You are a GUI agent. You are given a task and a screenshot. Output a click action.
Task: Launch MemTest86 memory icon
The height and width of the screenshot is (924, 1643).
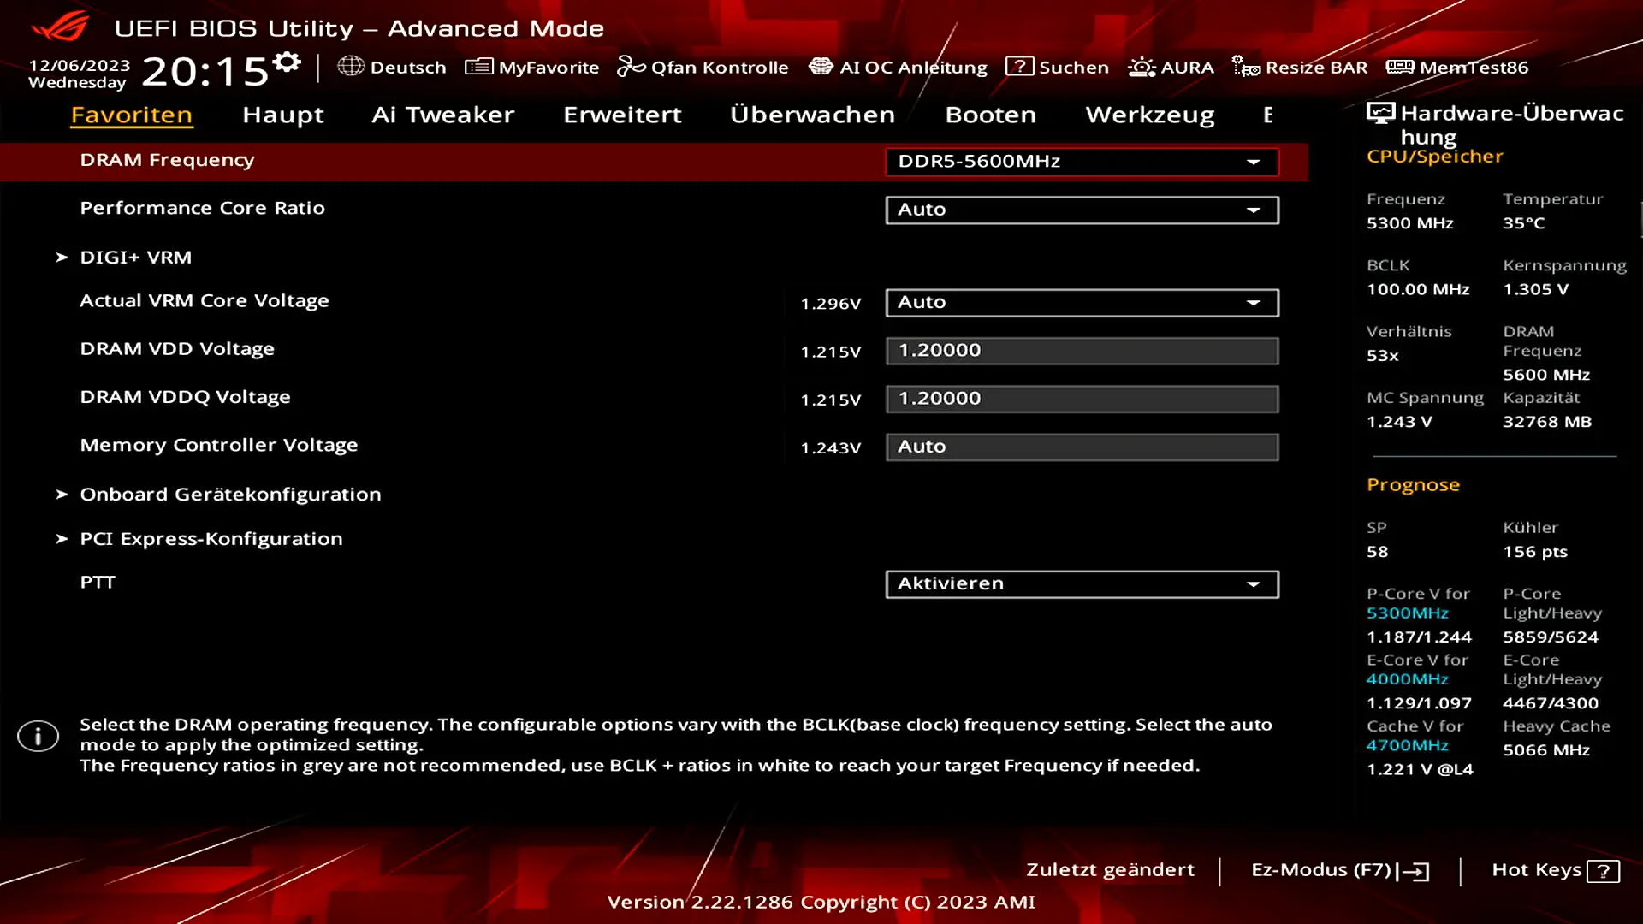tap(1400, 67)
